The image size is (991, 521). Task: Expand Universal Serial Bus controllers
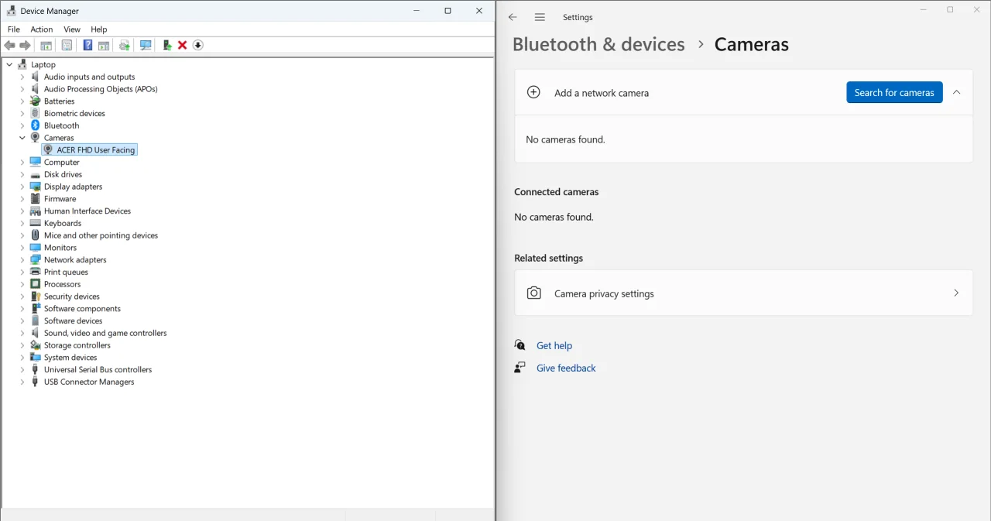point(22,370)
